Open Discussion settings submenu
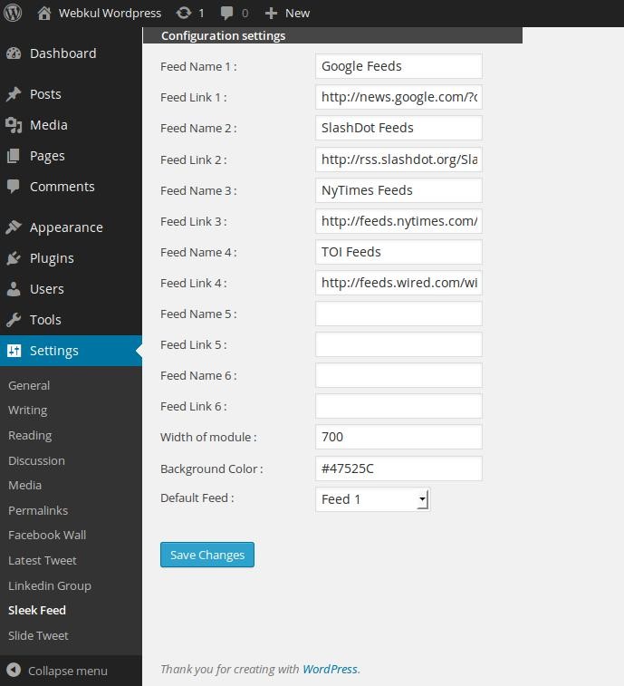 click(36, 460)
